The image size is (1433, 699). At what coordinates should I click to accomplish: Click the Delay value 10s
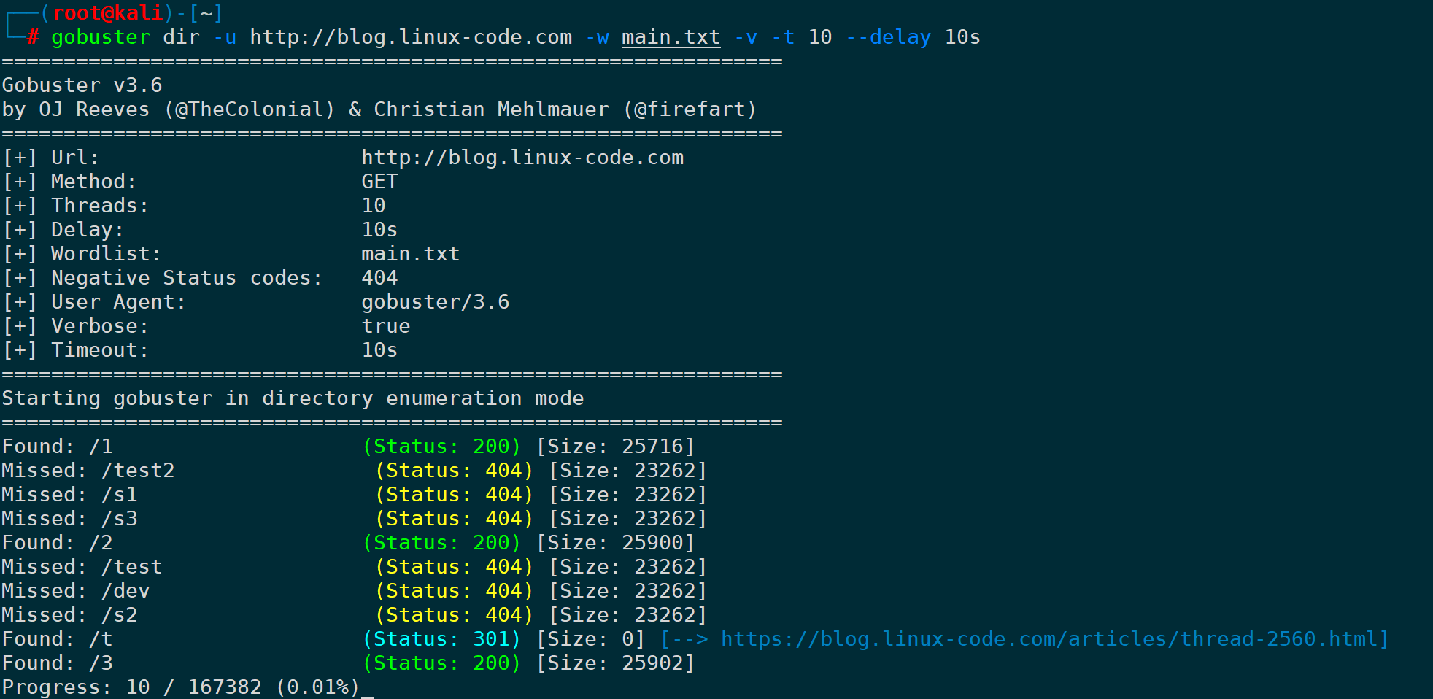tap(379, 230)
